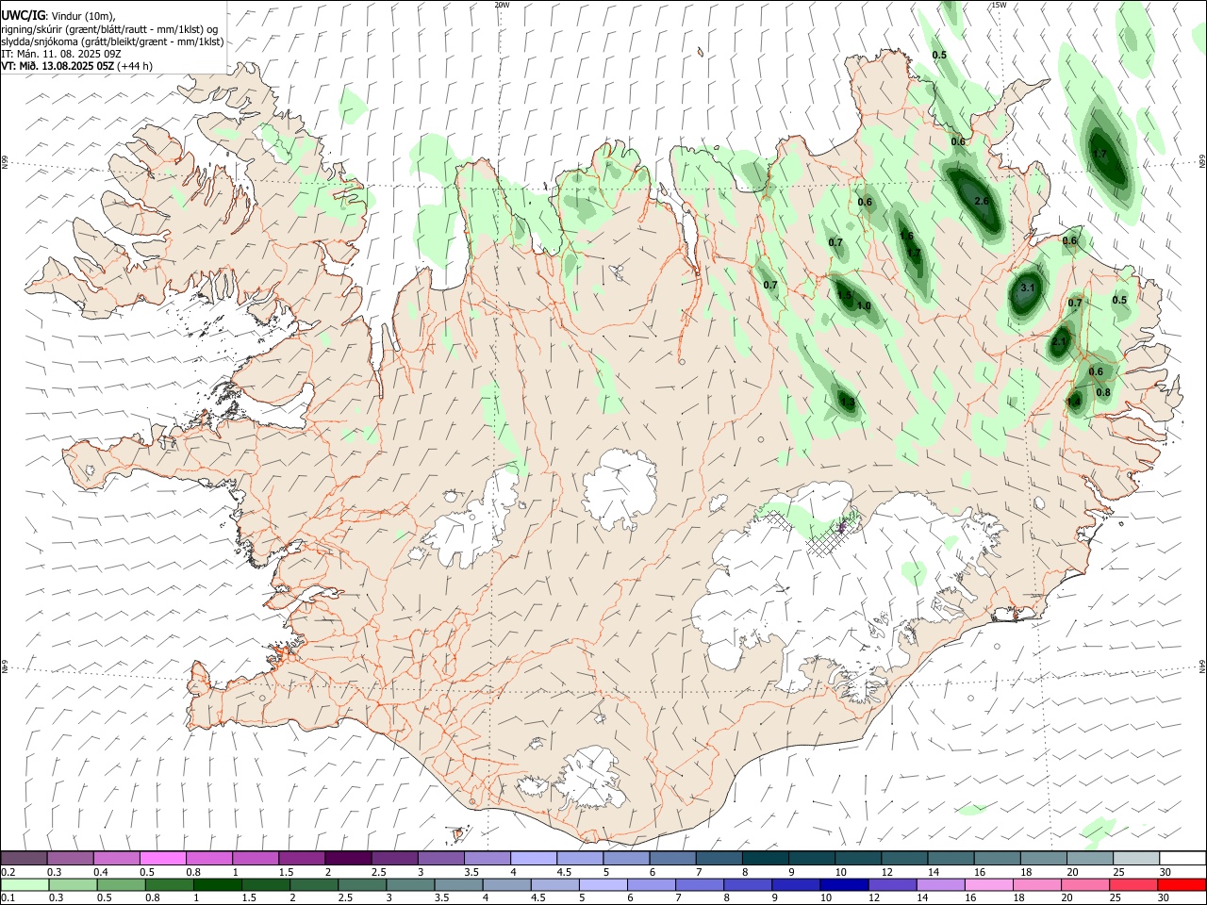Click the '64N' latitude label on right edge
This screenshot has width=1207, height=905.
[1202, 666]
